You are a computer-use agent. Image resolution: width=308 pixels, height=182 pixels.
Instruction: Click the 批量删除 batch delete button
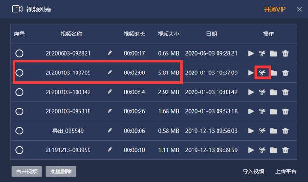click(61, 171)
